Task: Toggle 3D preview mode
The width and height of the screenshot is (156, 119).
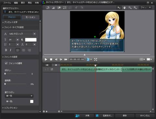Action: 88,59
